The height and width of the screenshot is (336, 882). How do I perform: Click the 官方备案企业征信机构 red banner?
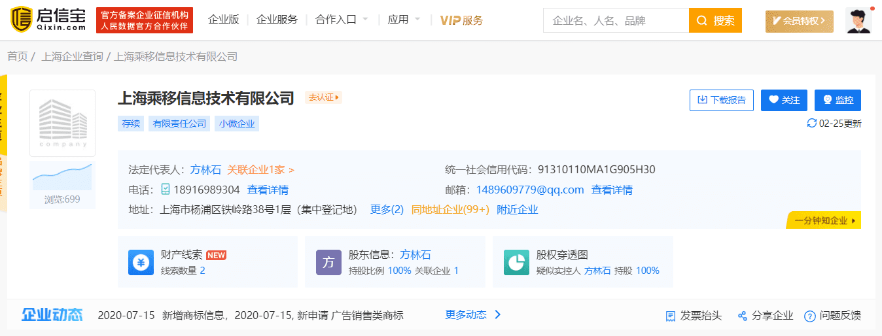[145, 21]
